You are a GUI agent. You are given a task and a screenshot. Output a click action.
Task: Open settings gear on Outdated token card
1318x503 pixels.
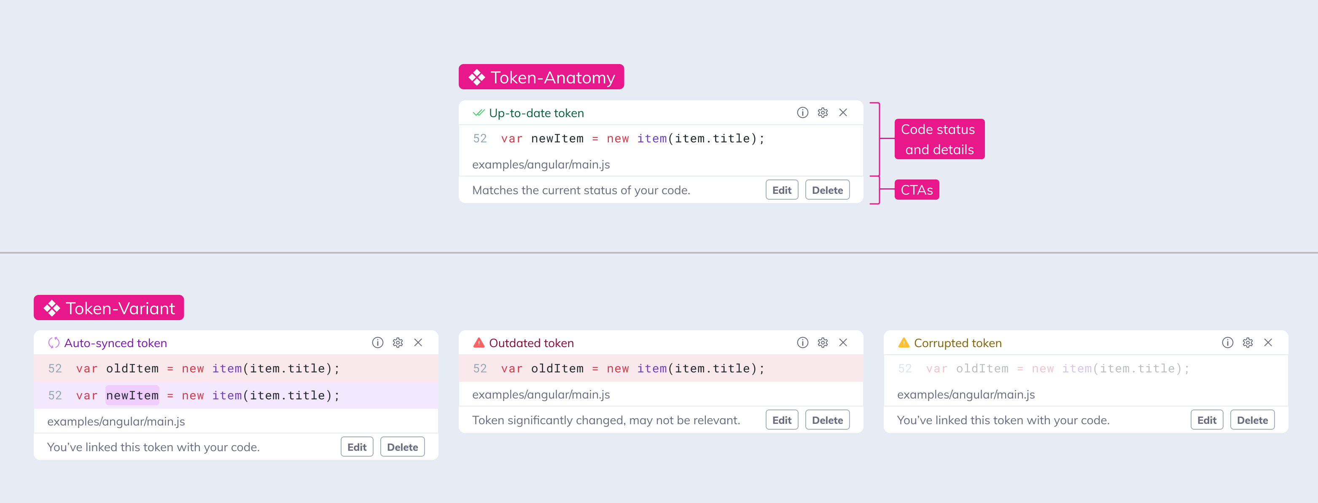(822, 342)
